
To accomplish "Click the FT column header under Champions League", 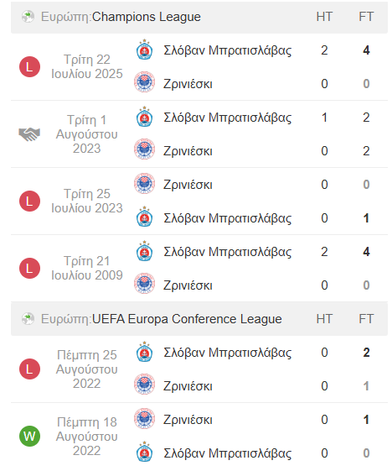I will [366, 17].
